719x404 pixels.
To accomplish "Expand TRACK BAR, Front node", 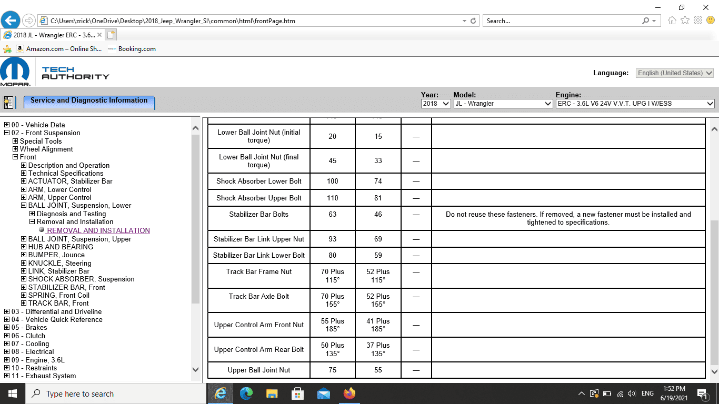I will pos(24,303).
